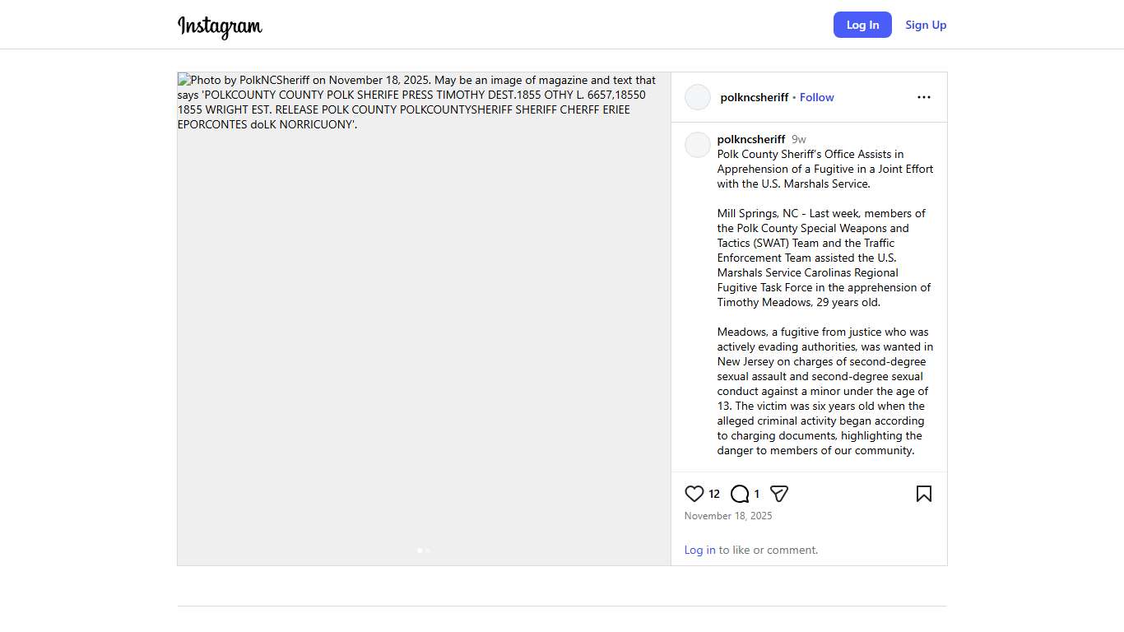Click the post photo placeholder
The width and height of the screenshot is (1124, 632).
coord(424,329)
